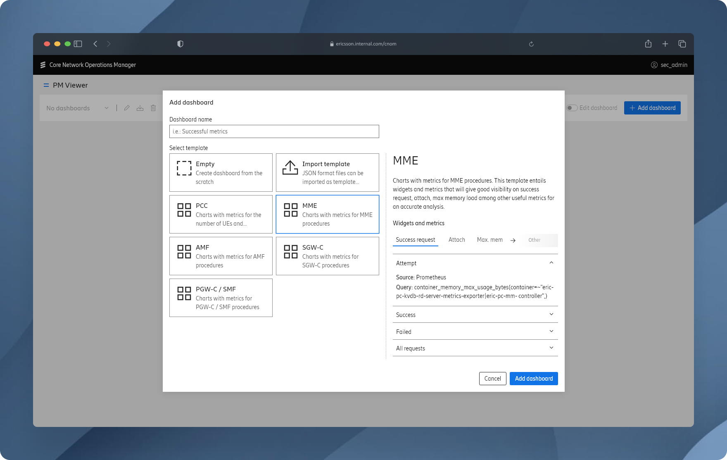Click the Dashboard name input field
727x460 pixels.
coord(274,131)
